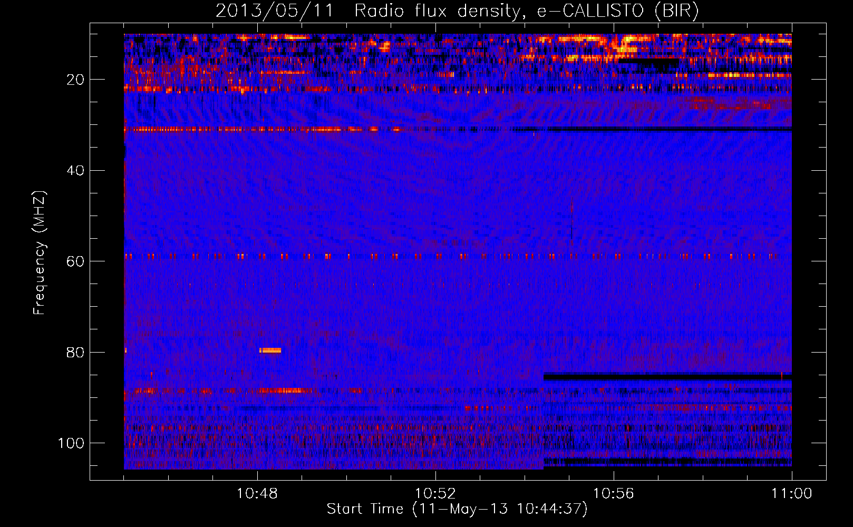Click the bright orange burst near 80 MHz
This screenshot has height=527, width=853.
[270, 350]
